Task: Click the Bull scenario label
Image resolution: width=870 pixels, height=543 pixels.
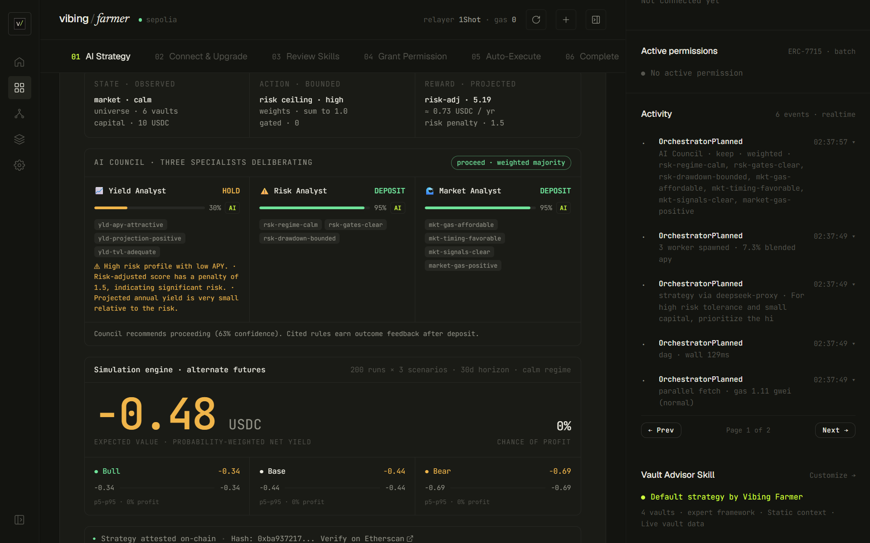Action: (111, 471)
